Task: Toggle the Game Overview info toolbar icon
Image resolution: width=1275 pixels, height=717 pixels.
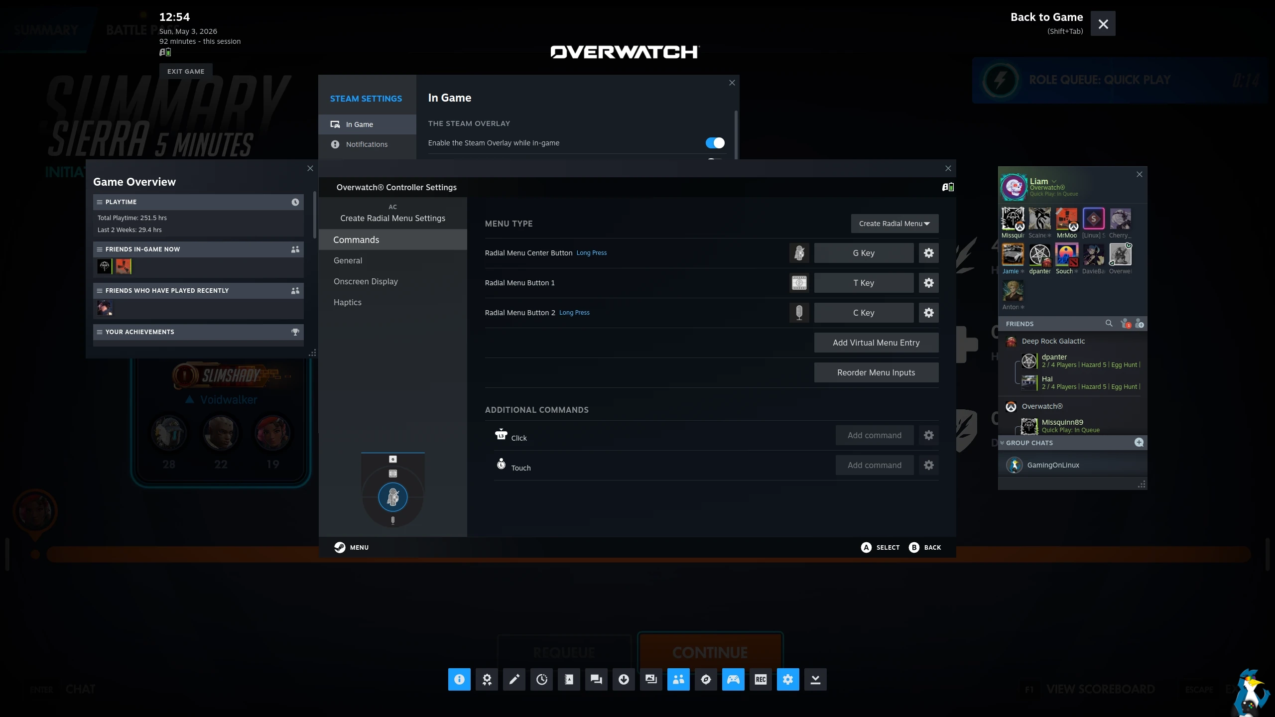Action: tap(459, 679)
